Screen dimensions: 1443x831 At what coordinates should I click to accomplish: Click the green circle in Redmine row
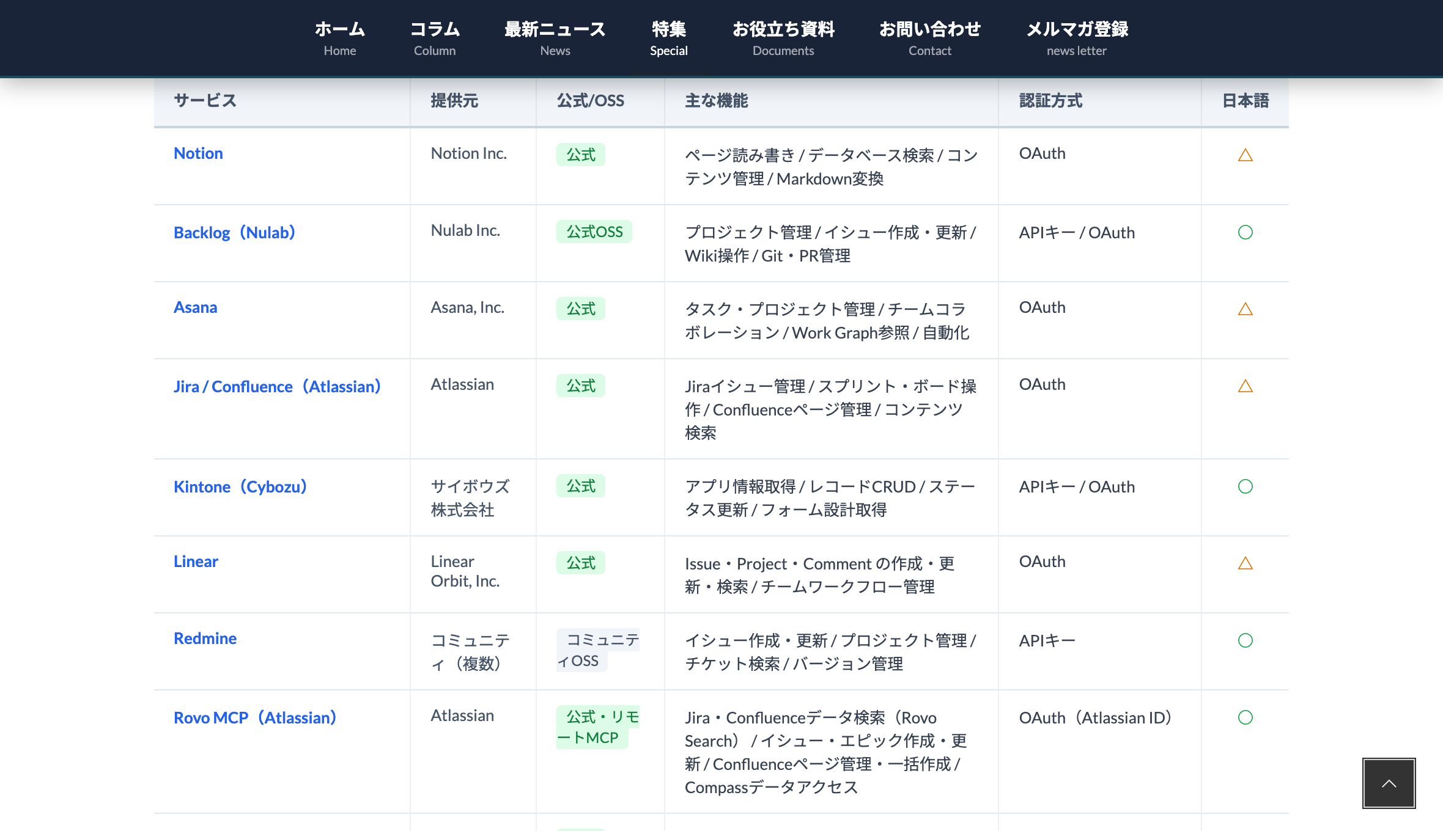pyautogui.click(x=1246, y=640)
